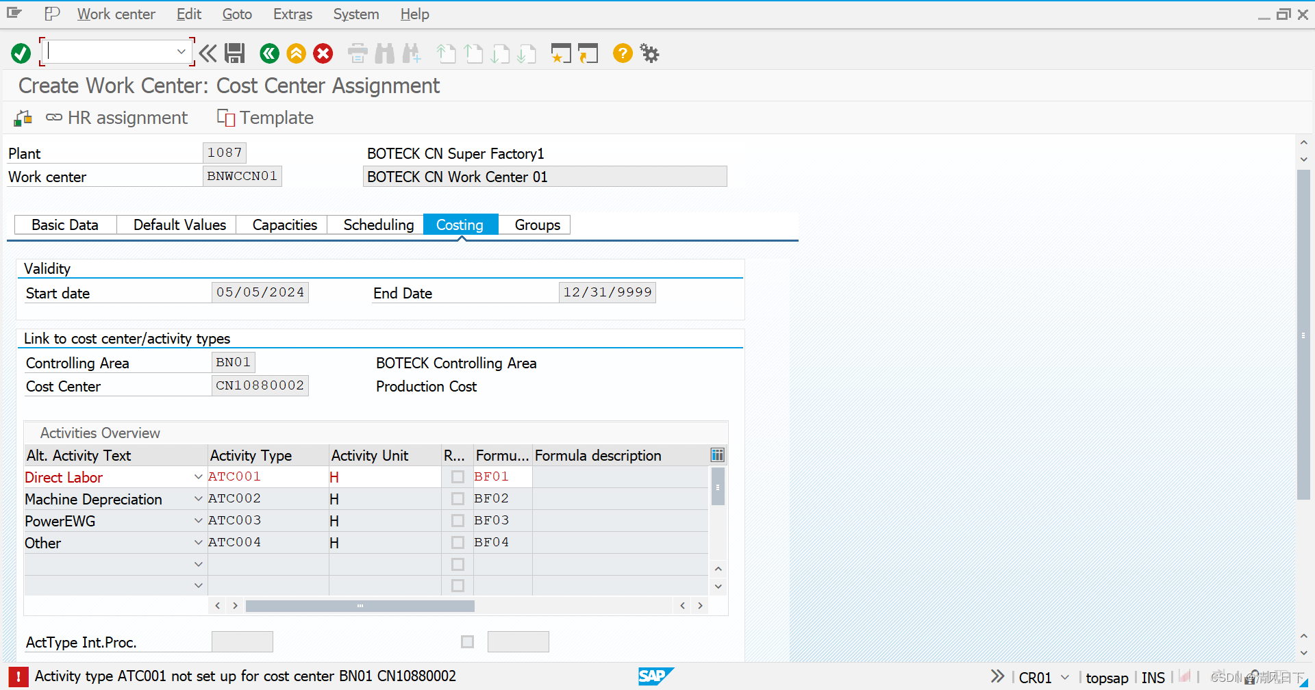Expand PowerEWG activity text dropdown

click(x=199, y=521)
